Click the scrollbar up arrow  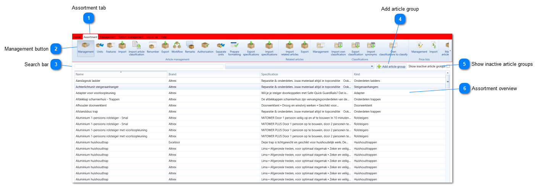448,73
